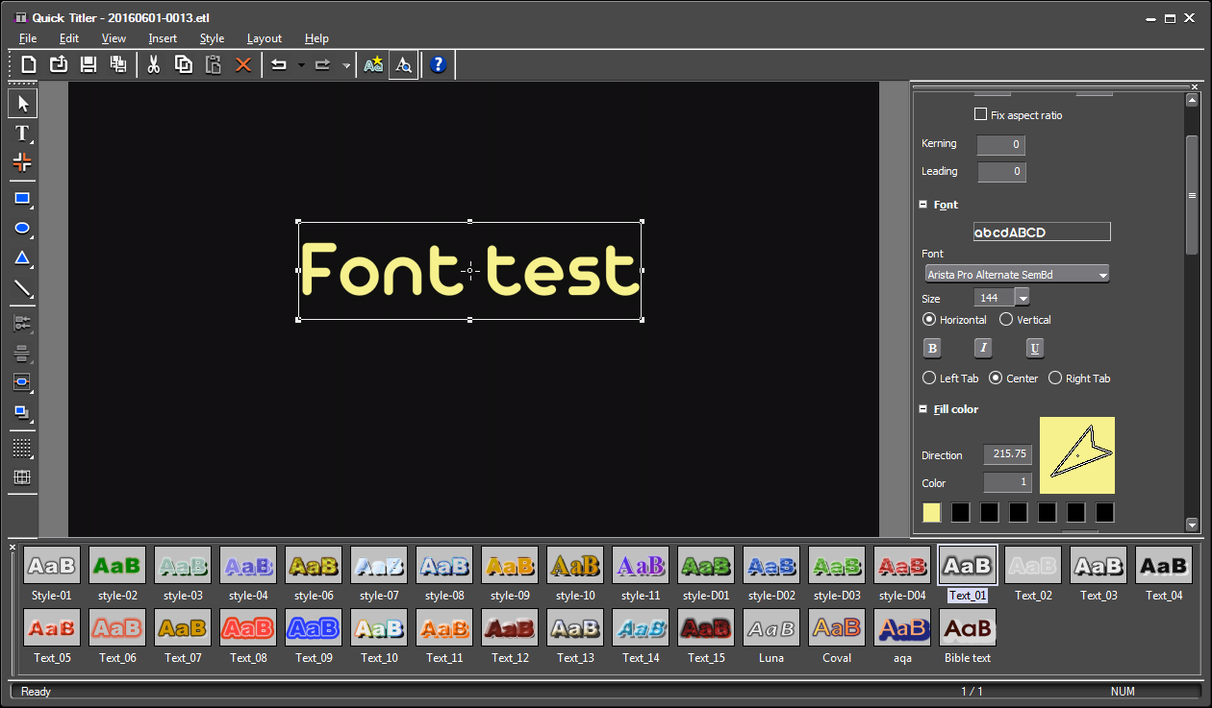Click the Cut scissors icon
This screenshot has width=1212, height=708.
pos(153,64)
